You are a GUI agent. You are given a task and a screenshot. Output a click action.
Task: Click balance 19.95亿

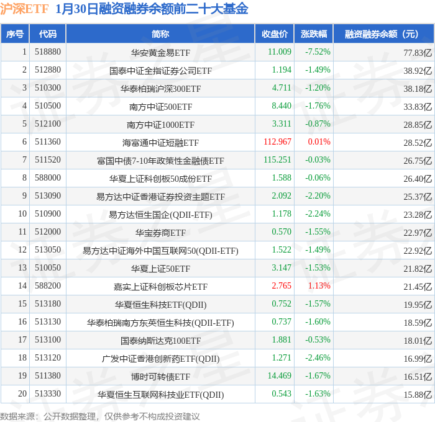point(418,305)
